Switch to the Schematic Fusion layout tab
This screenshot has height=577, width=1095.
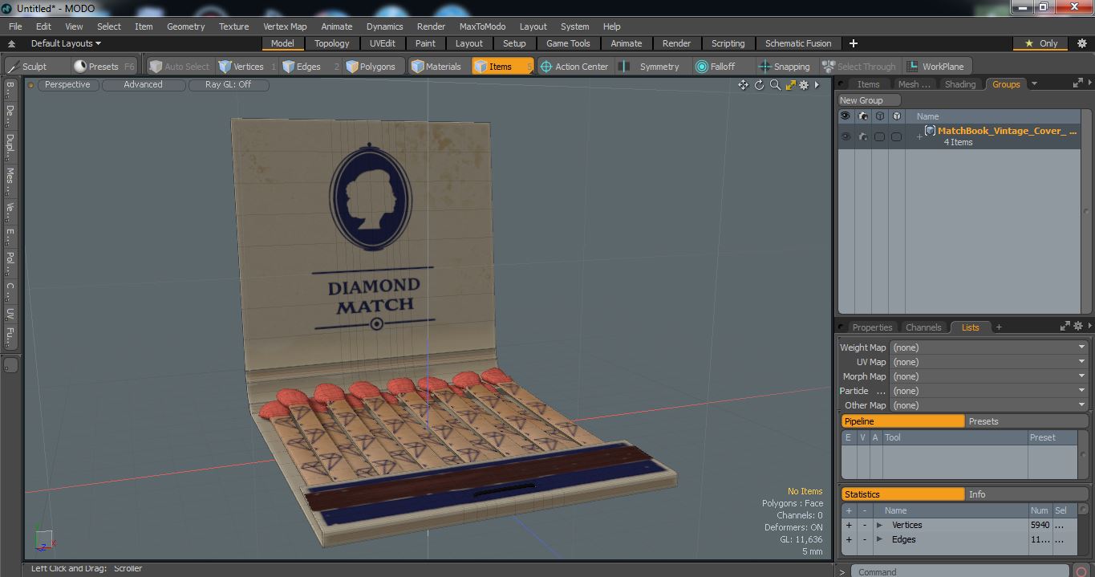[797, 43]
